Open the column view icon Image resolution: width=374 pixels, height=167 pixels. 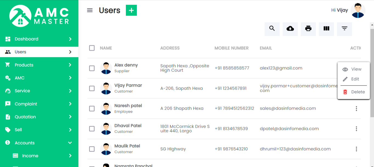pos(326,29)
